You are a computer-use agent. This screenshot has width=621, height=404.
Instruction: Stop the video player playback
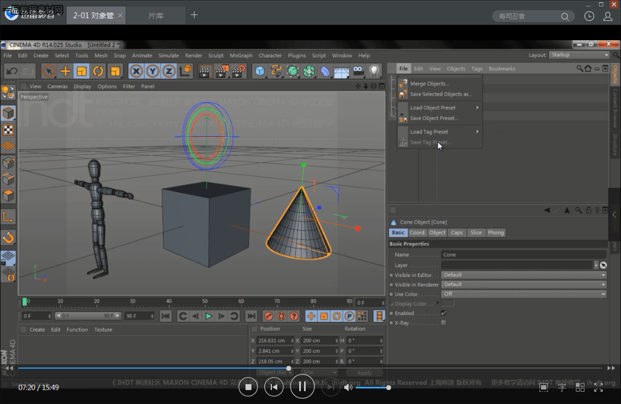click(248, 387)
